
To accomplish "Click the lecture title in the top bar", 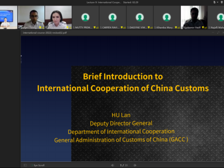I will tap(104, 2).
